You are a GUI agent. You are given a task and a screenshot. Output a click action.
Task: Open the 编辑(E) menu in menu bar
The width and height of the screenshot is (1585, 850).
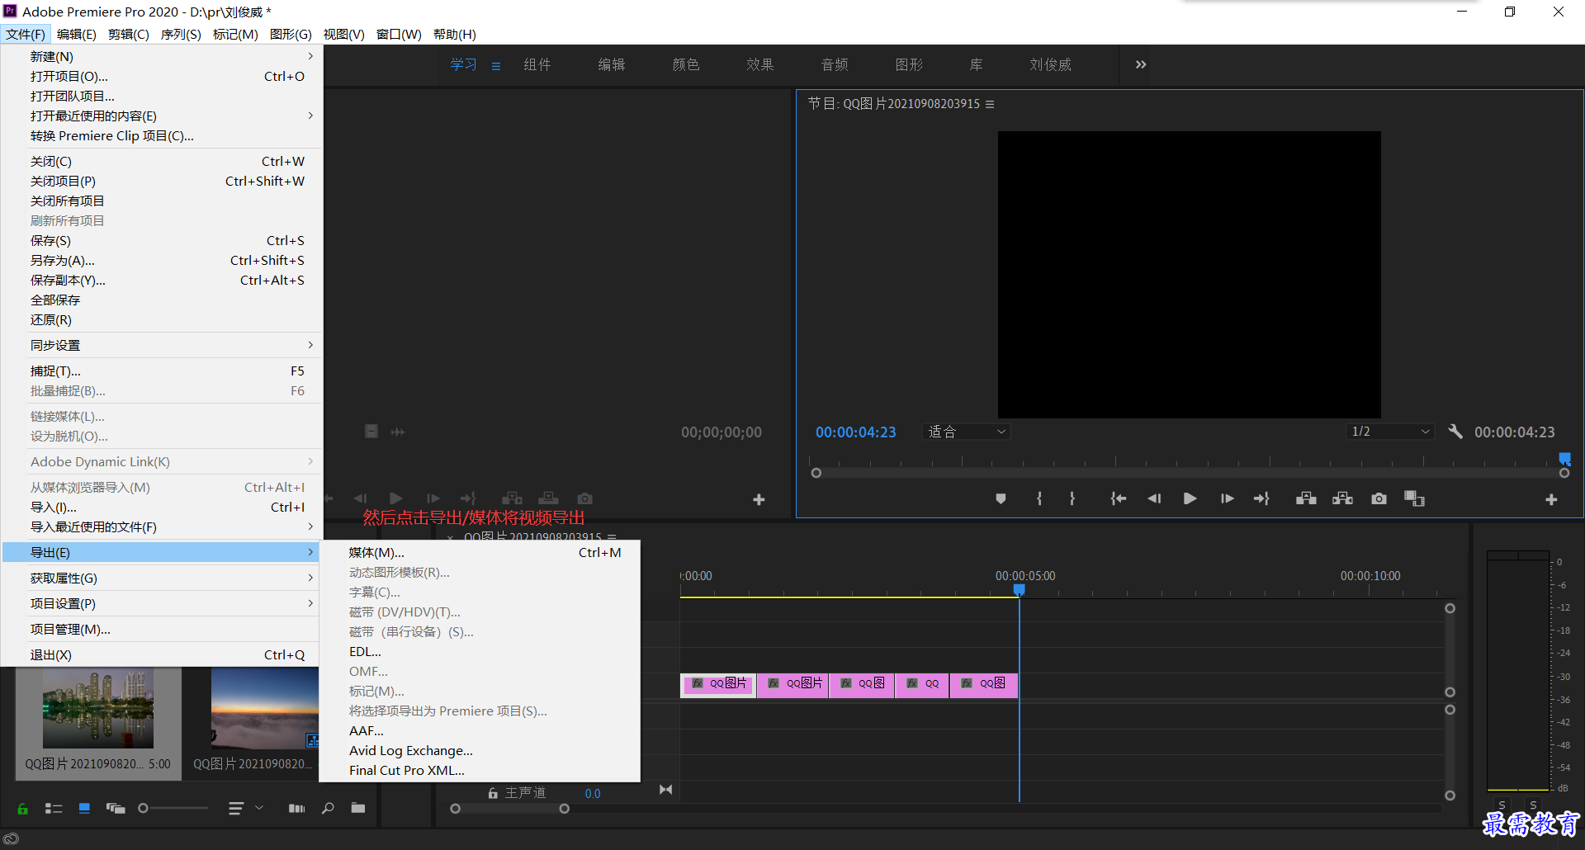76,34
